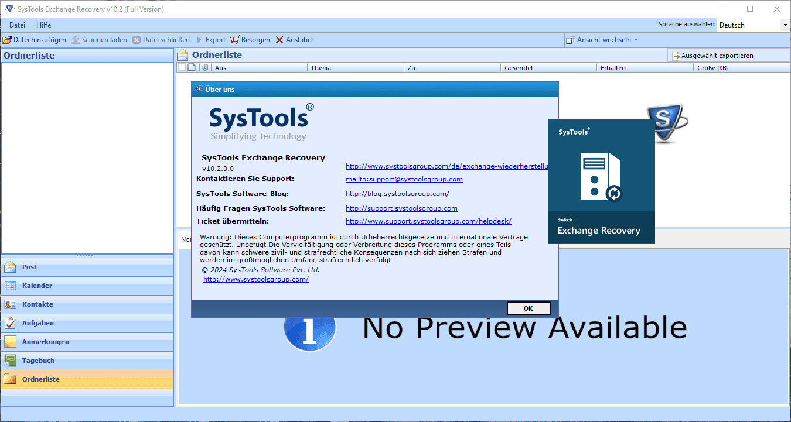The image size is (791, 422).
Task: Click the Ordnerliste folder icon in sidebar
Action: click(10, 379)
